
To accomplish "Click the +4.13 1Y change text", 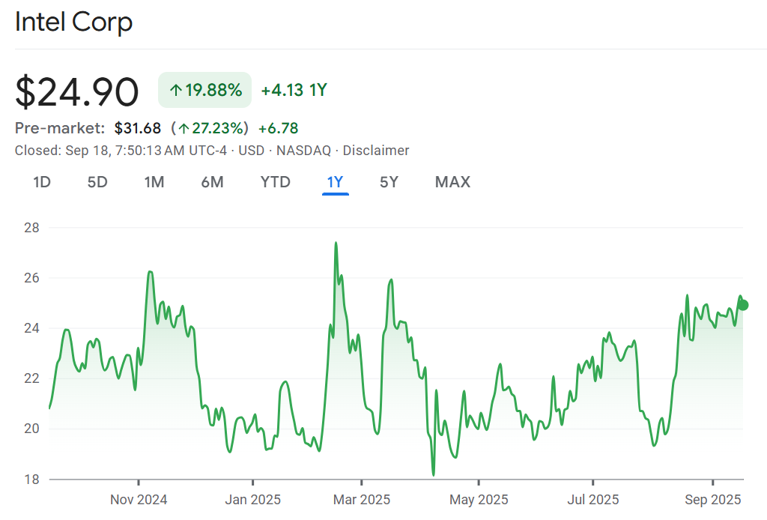I will (294, 90).
